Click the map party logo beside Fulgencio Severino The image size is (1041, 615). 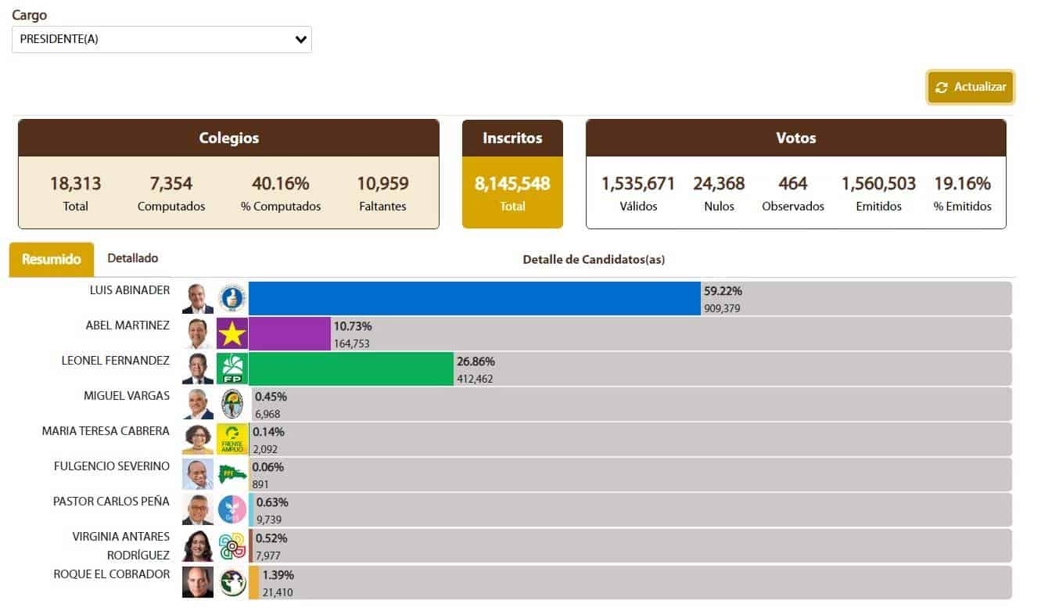click(232, 474)
